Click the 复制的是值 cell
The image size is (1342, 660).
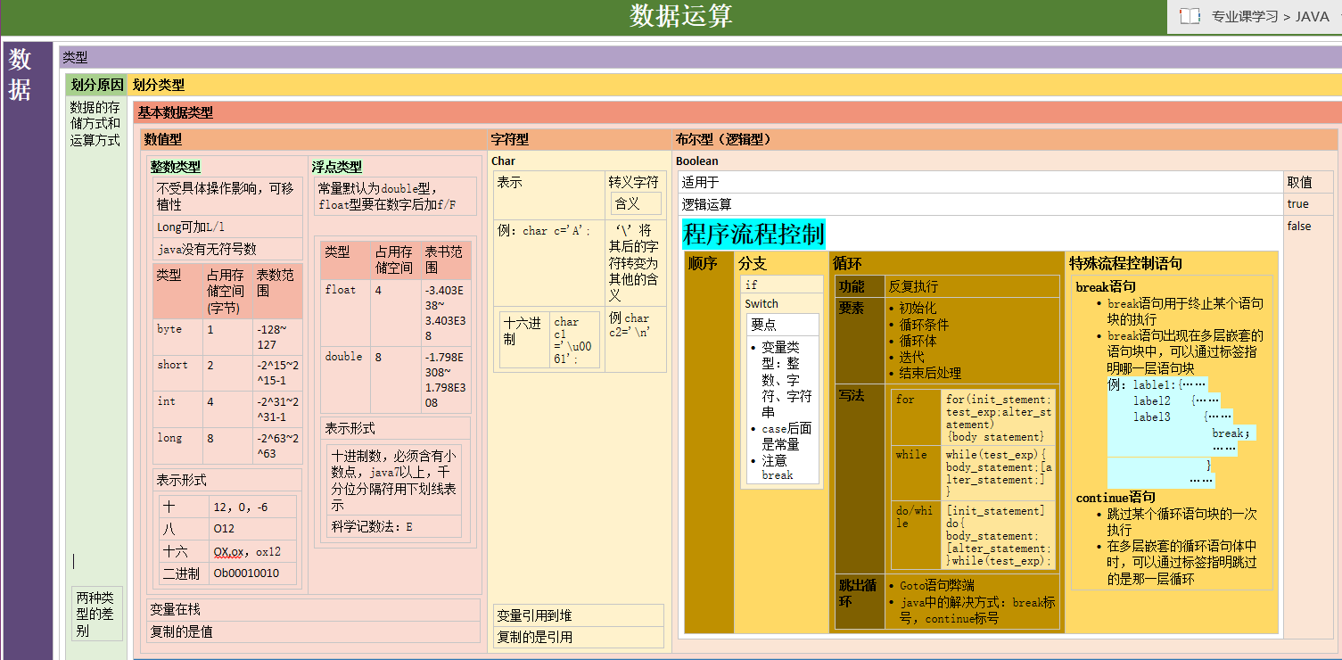315,631
